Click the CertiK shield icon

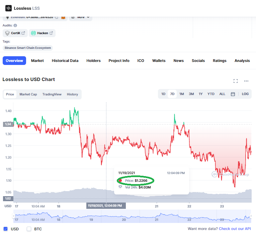point(7,33)
